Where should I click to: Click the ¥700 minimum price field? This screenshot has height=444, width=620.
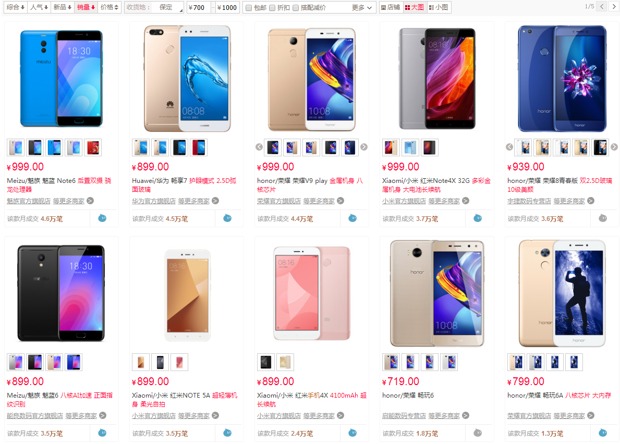[x=198, y=7]
